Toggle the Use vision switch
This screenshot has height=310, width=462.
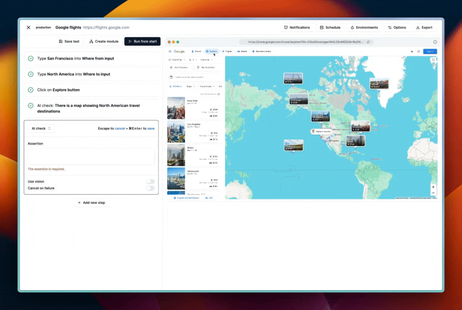[x=150, y=182]
